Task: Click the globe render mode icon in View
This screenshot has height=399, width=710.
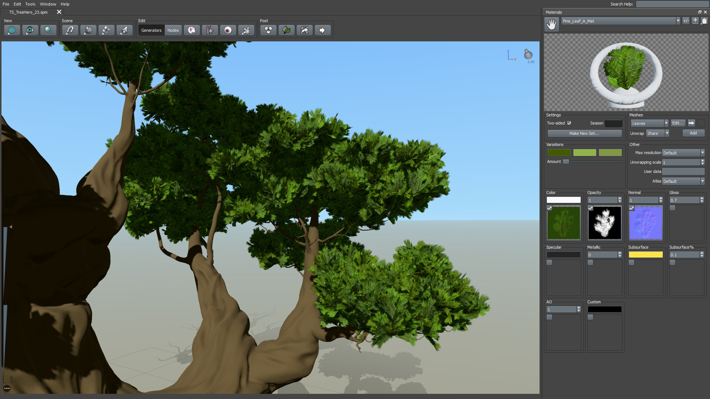Action: [x=12, y=30]
